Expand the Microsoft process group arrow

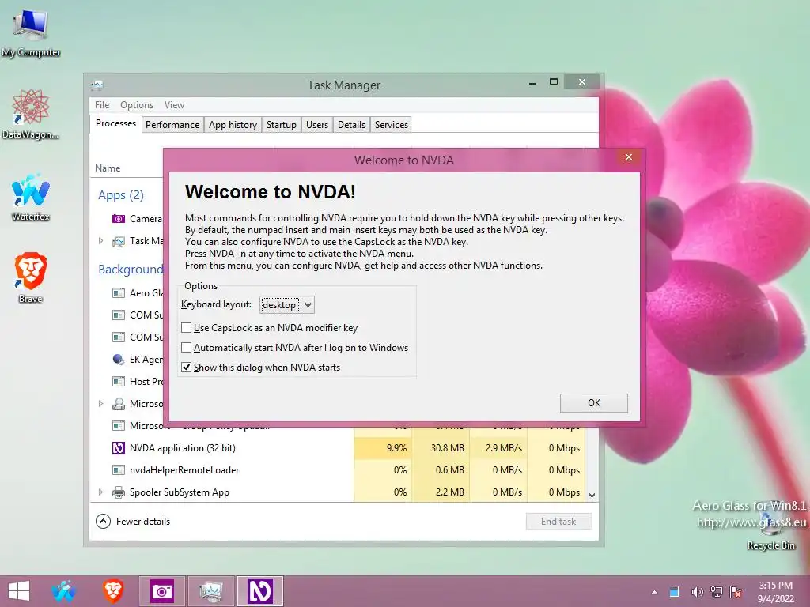pyautogui.click(x=100, y=404)
